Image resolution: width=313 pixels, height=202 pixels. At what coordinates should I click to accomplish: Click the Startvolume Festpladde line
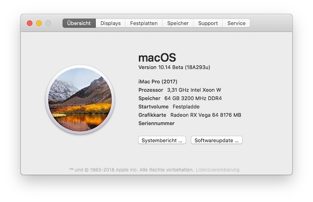[x=169, y=107]
